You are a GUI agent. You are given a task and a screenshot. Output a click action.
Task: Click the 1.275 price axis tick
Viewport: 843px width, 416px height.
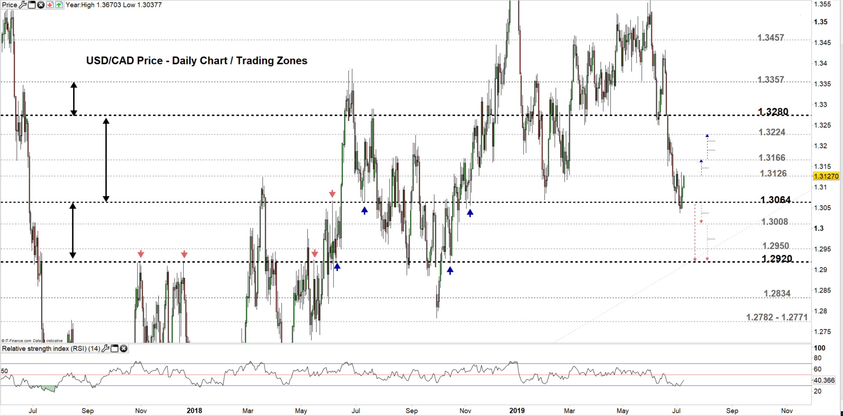click(822, 332)
